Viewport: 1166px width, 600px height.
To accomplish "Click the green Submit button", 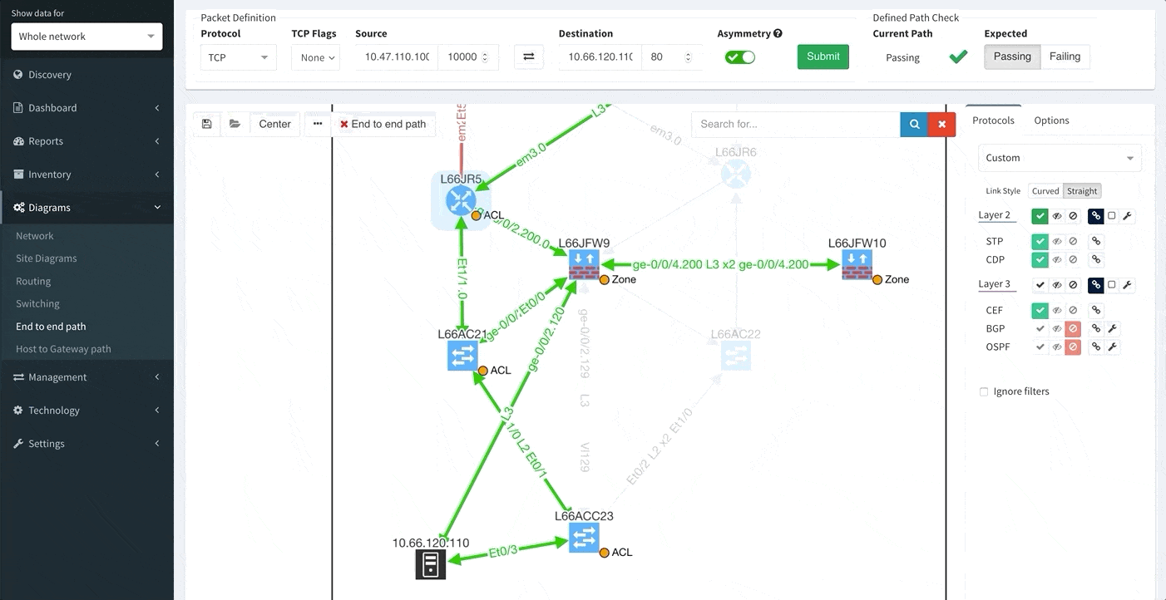I will pyautogui.click(x=823, y=57).
